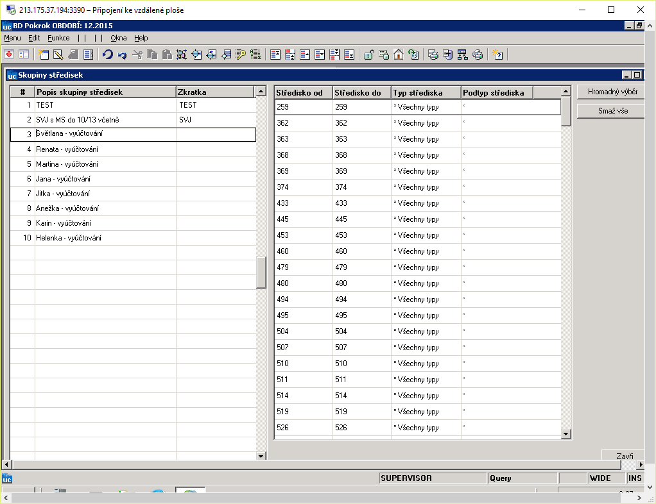Select the row 'Anežka - vyúčtování'

[x=133, y=208]
